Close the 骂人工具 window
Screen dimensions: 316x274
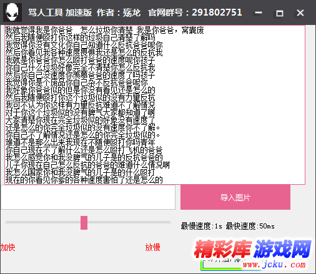pyautogui.click(x=300, y=13)
